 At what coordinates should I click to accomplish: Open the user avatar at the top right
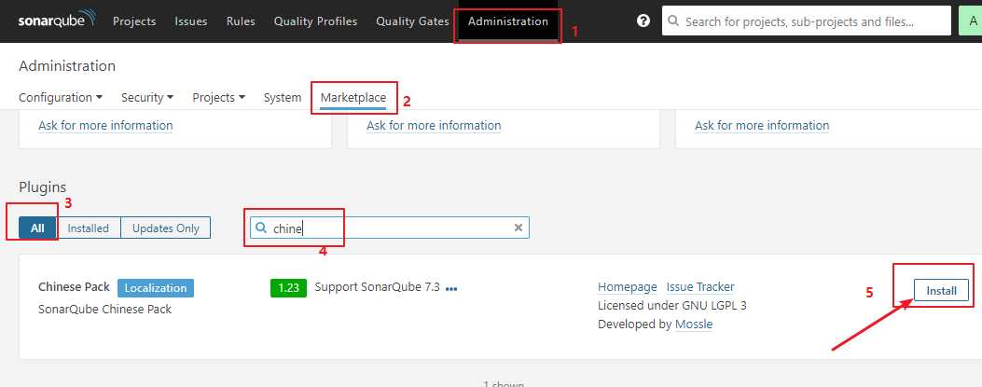coord(971,21)
